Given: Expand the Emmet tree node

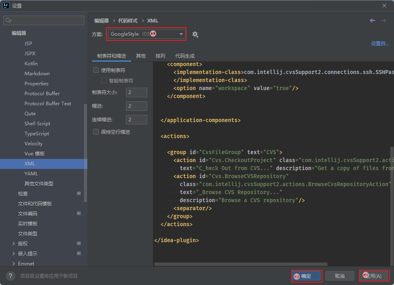Looking at the screenshot, I should coord(14,264).
